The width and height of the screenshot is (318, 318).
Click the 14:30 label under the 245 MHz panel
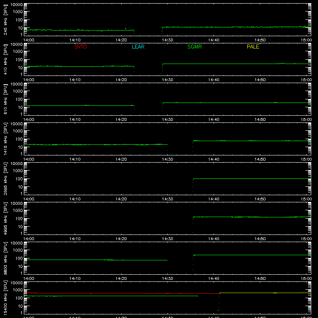pos(167,40)
